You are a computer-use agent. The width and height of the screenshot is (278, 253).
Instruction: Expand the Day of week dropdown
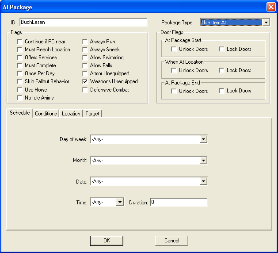tap(203, 139)
